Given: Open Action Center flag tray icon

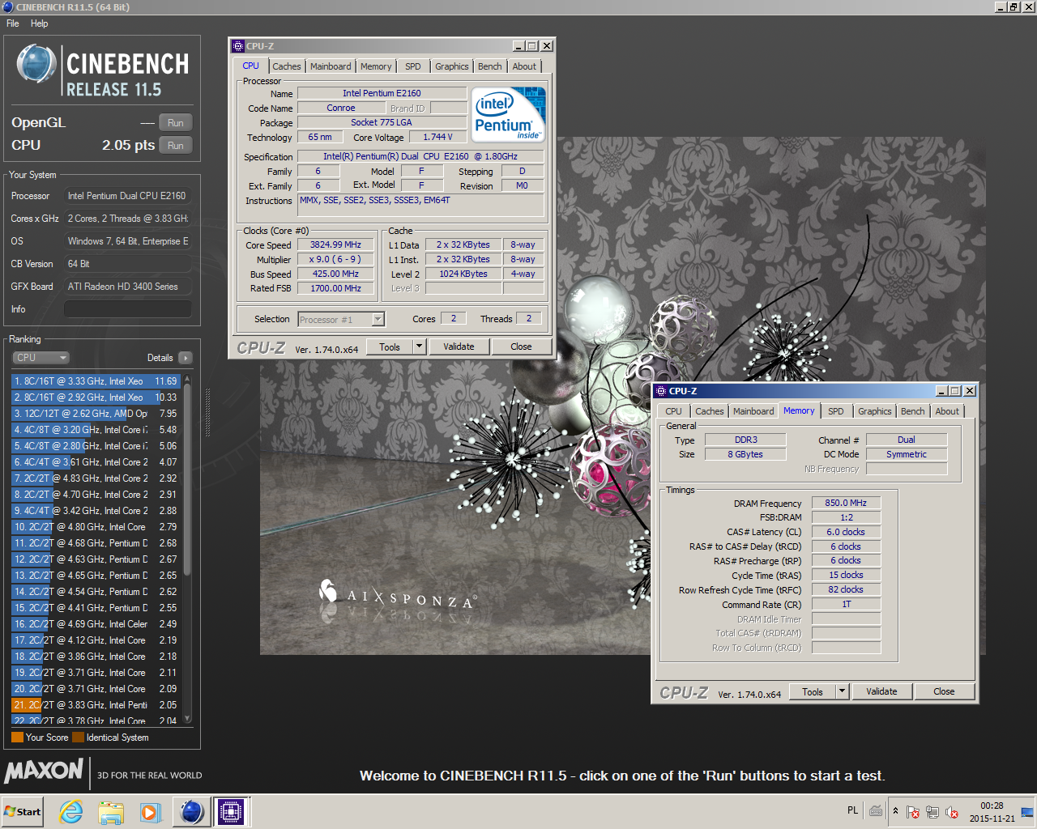Looking at the screenshot, I should click(913, 812).
